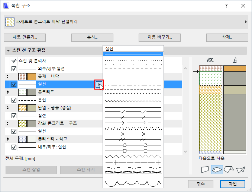
Task: Select the floor/slab use-with icon
Action: 217,170
